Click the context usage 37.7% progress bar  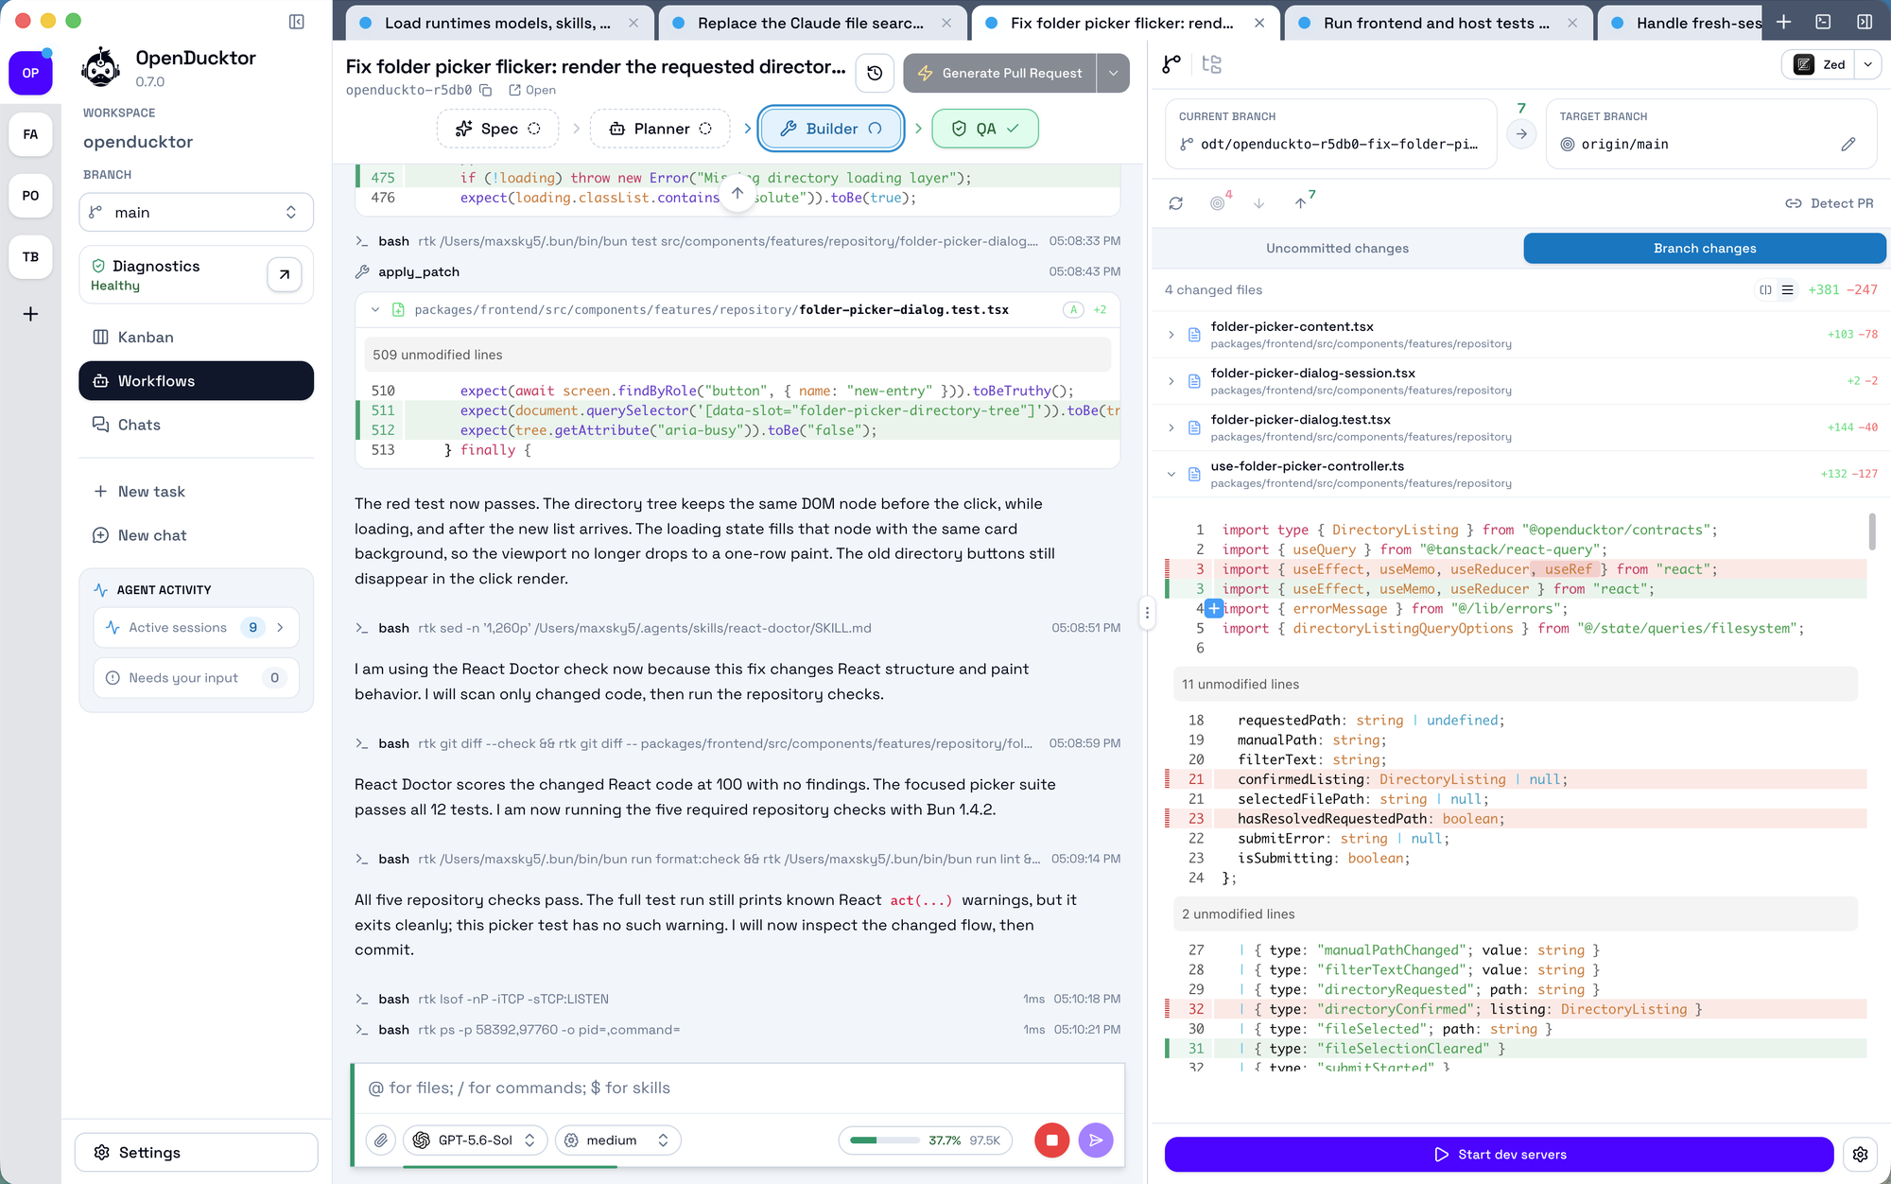pyautogui.click(x=925, y=1140)
